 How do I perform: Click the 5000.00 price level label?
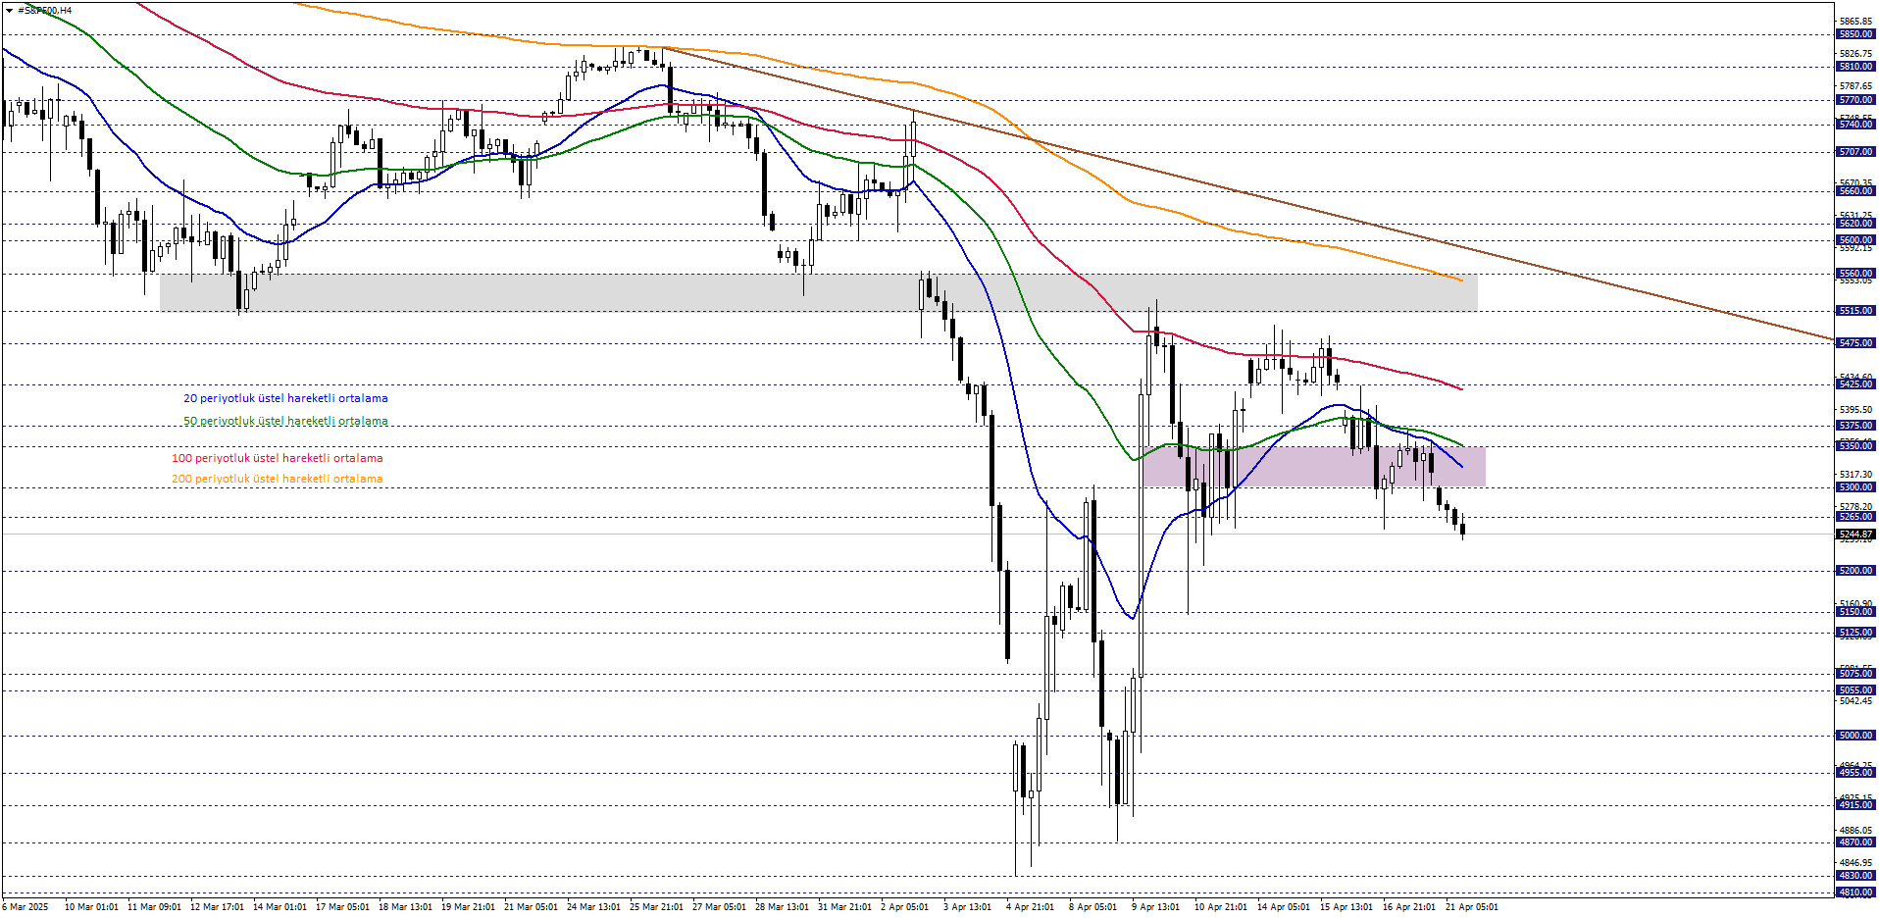pyautogui.click(x=1855, y=736)
